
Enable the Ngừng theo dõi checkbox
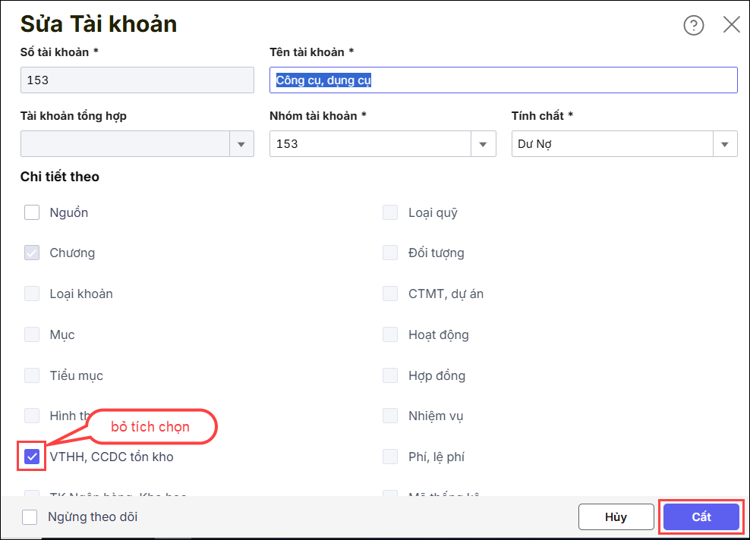30,517
